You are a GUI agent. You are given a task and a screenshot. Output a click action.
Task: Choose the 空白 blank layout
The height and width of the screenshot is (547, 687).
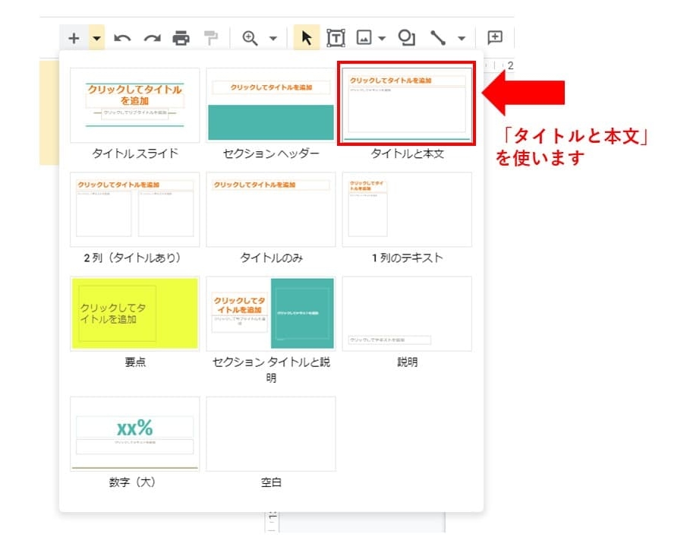pos(271,433)
